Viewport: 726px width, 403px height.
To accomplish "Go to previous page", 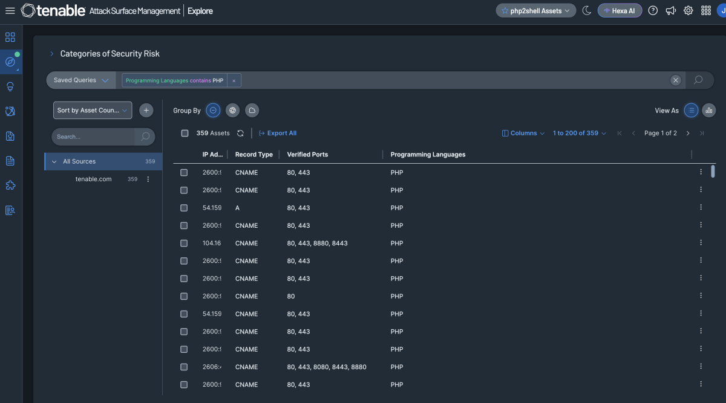I will coord(633,133).
